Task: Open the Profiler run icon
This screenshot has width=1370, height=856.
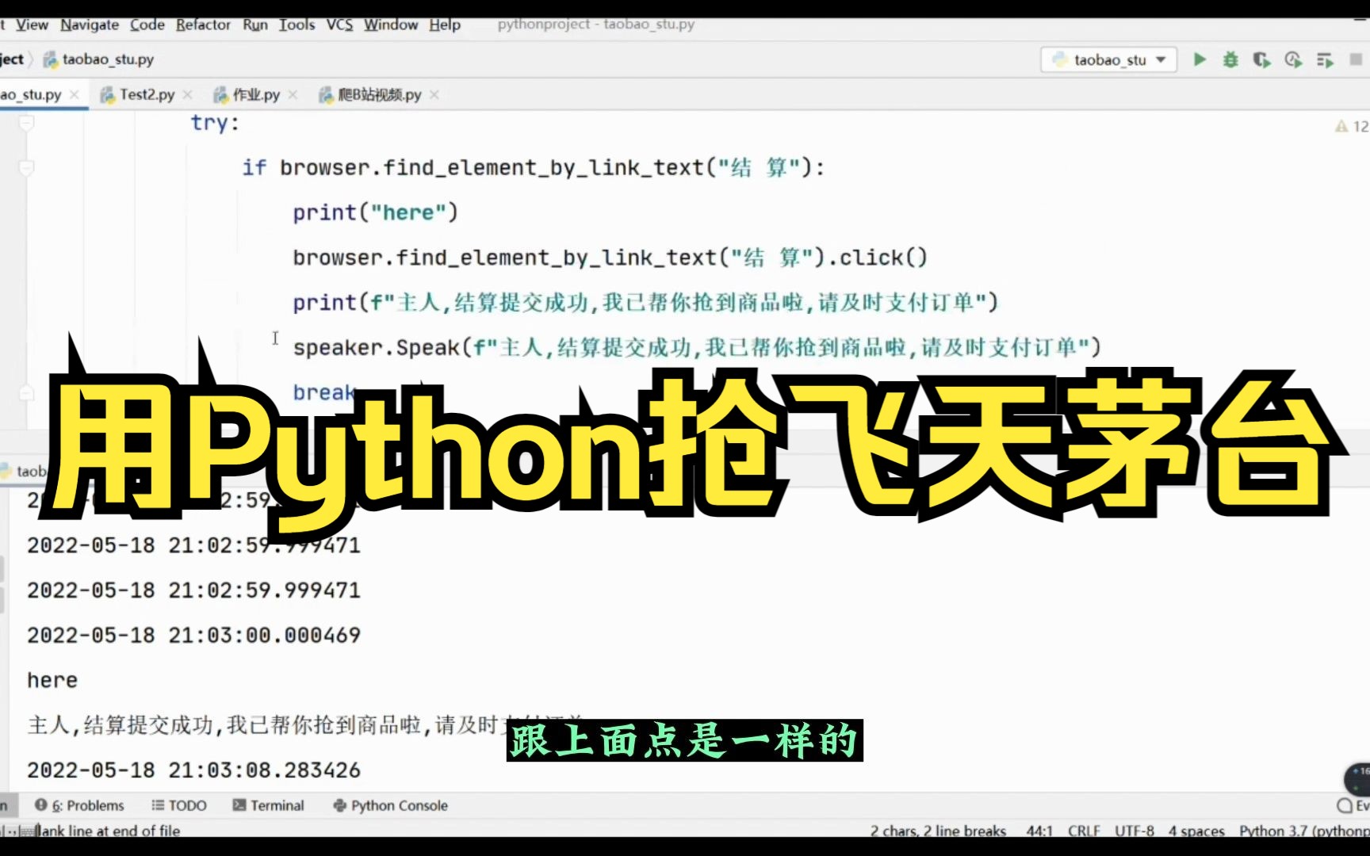Action: pyautogui.click(x=1293, y=59)
